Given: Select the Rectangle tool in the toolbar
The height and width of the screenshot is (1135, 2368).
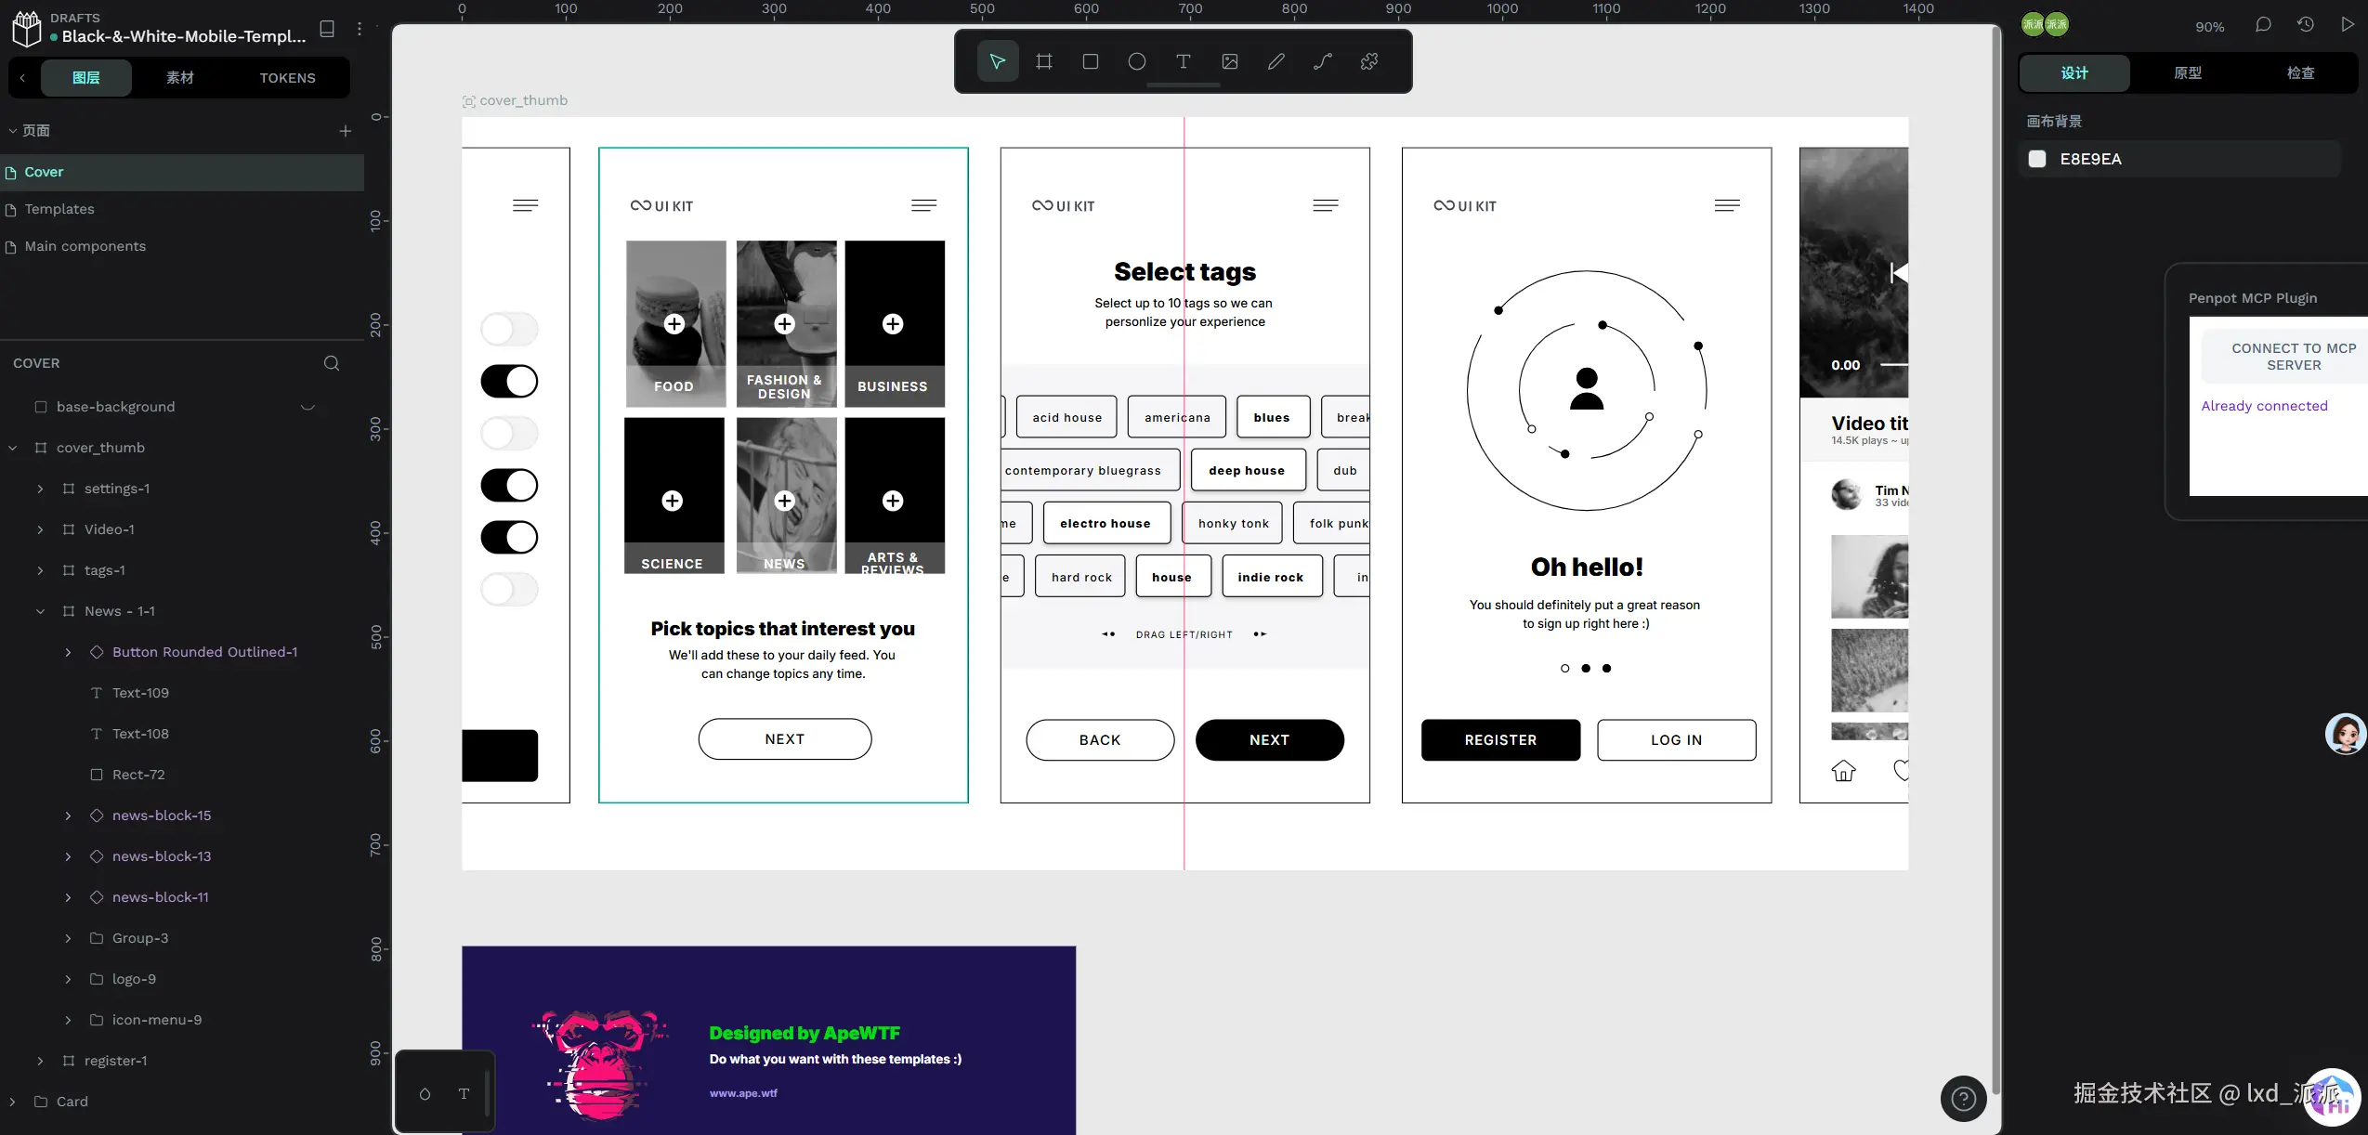Looking at the screenshot, I should click(x=1091, y=61).
